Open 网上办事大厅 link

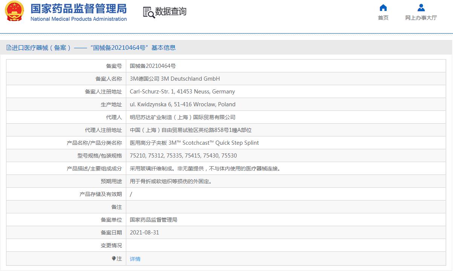[421, 18]
